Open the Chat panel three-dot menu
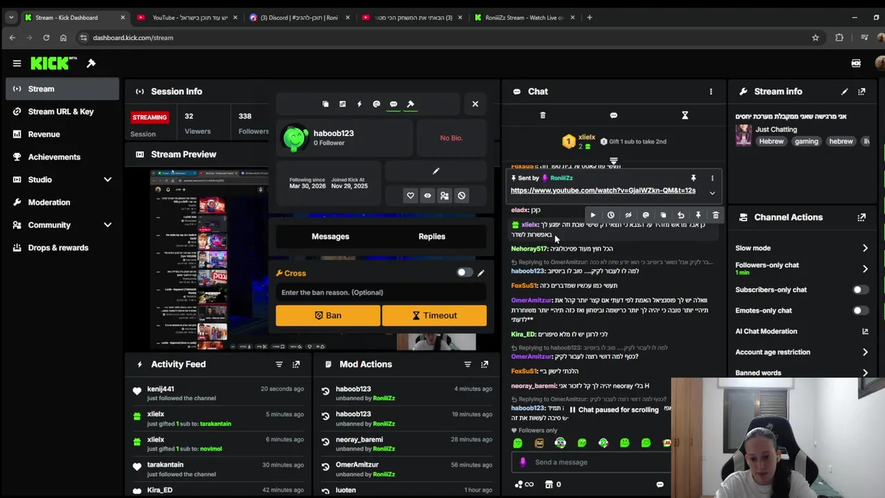 [711, 91]
